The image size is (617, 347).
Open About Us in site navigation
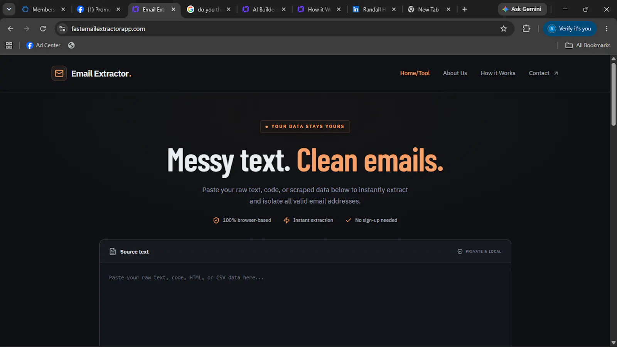455,73
